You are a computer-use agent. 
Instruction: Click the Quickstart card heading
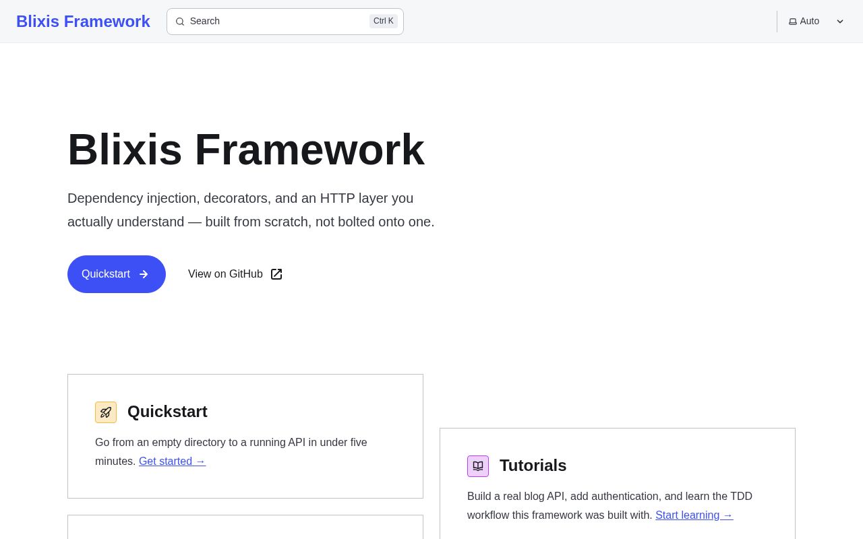pos(167,412)
